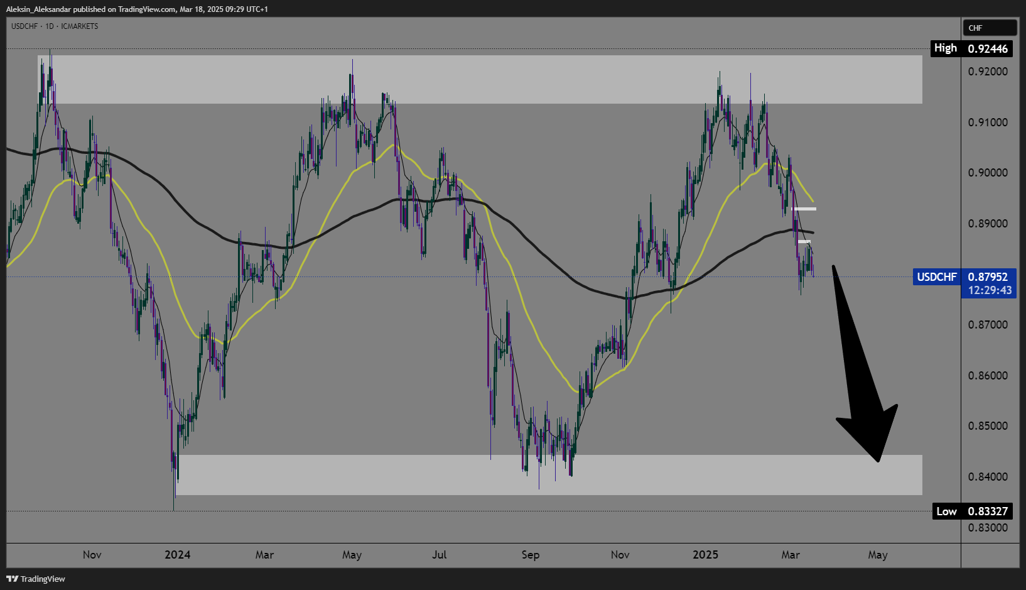Click the 0.91000 price axis label
This screenshot has width=1026, height=590.
[x=988, y=123]
